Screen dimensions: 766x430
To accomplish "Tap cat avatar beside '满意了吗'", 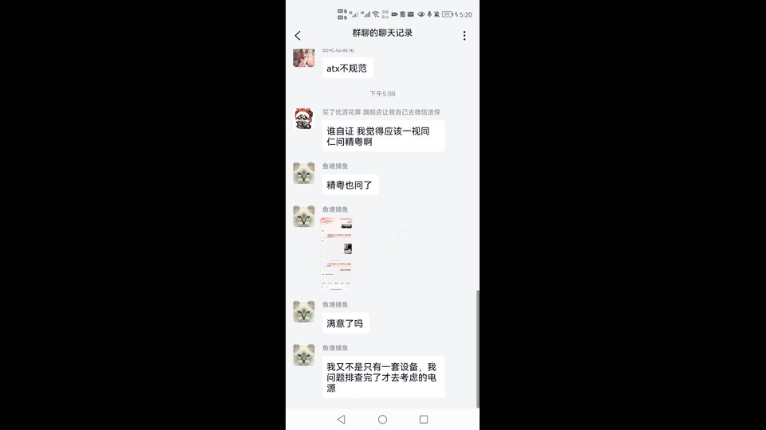I will click(x=304, y=311).
